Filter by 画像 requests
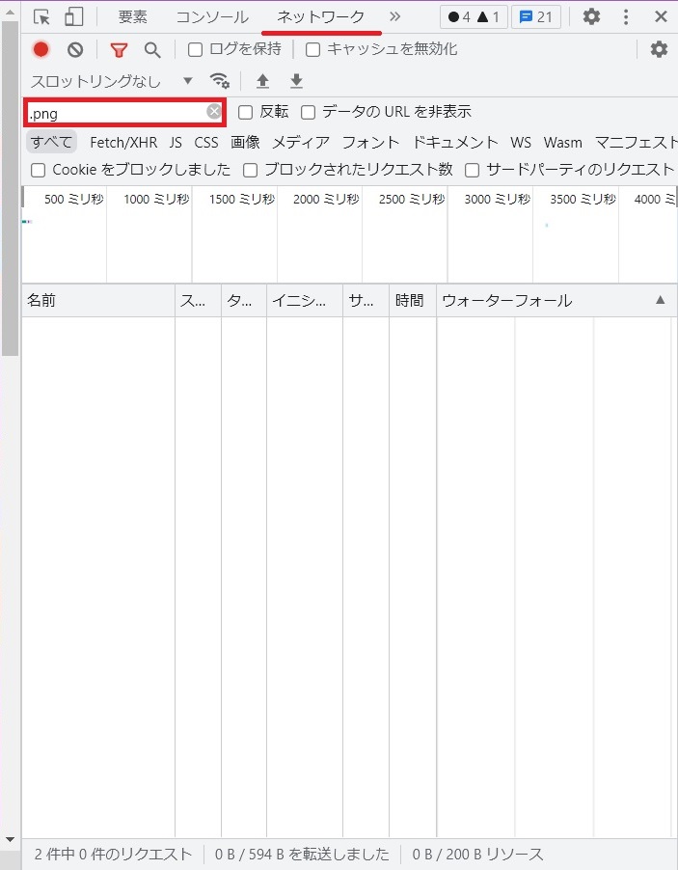 [x=245, y=143]
